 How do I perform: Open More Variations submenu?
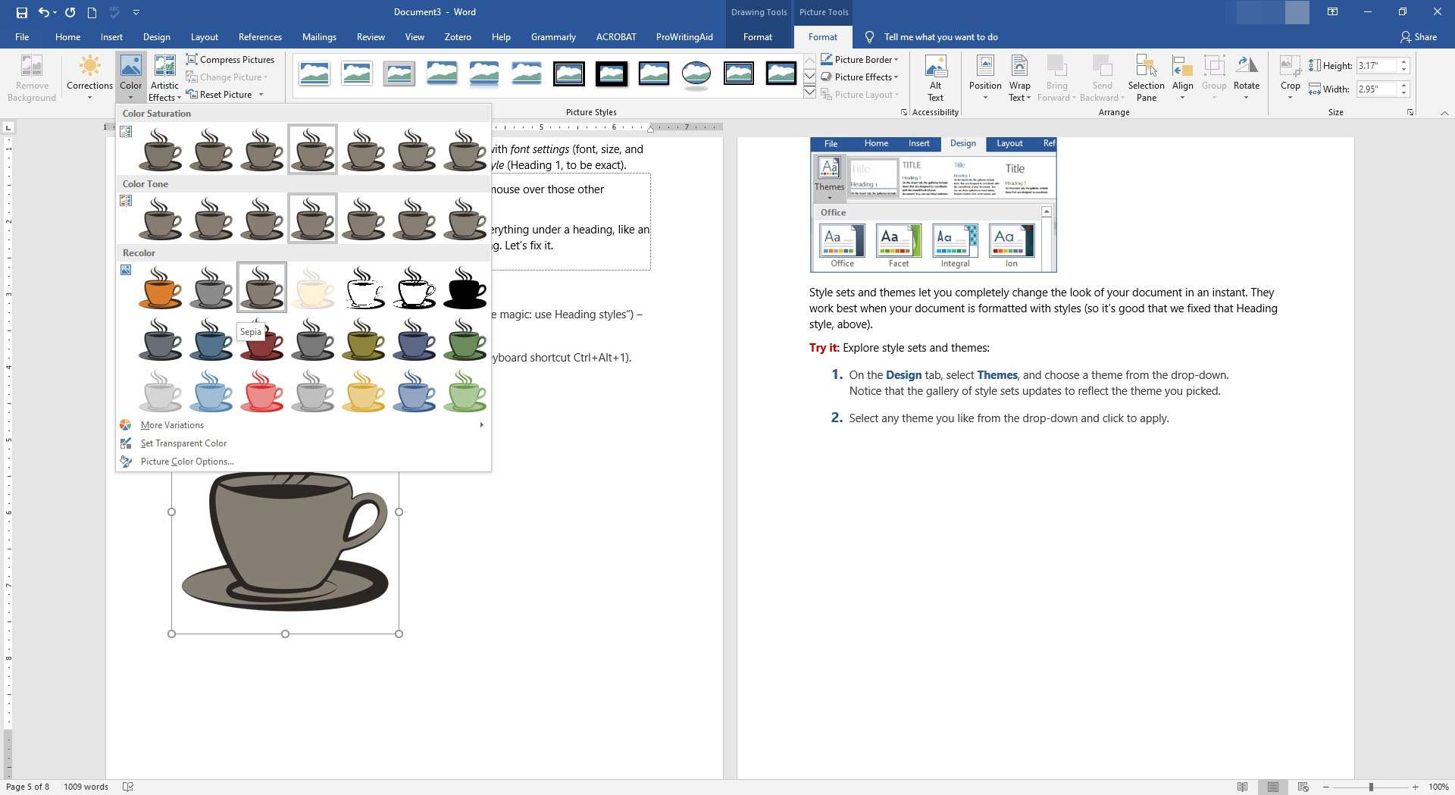pyautogui.click(x=303, y=425)
